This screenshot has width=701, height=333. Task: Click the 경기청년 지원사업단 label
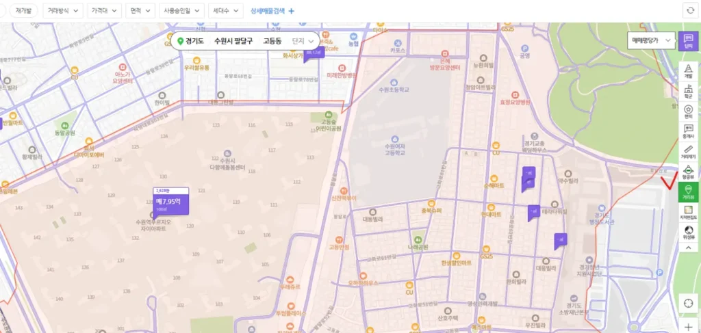tap(589, 270)
